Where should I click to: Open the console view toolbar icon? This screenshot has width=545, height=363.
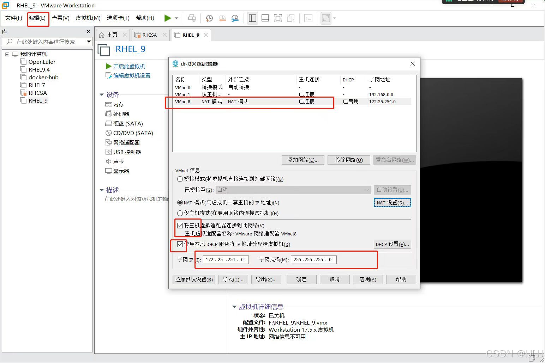pos(308,18)
